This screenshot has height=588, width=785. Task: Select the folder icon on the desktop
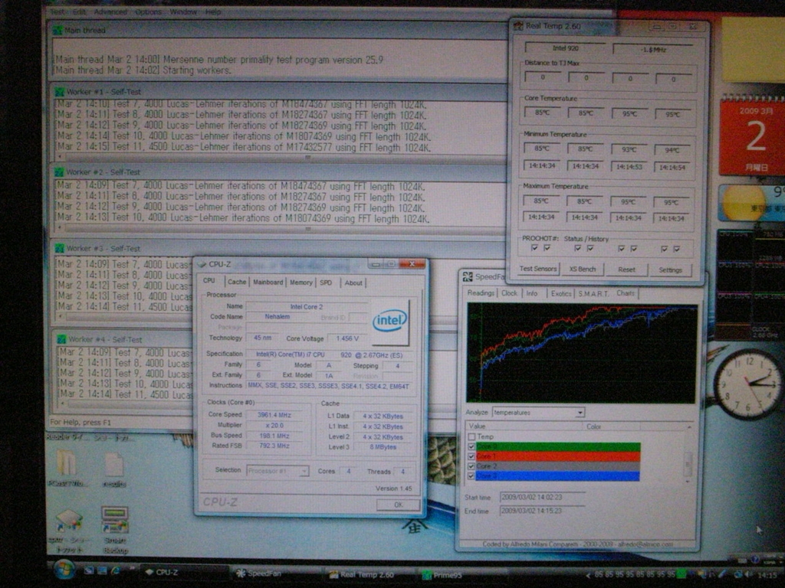66,462
